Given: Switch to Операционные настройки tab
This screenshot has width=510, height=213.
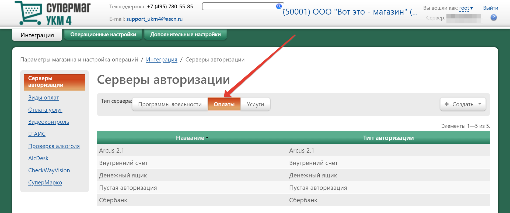Looking at the screenshot, I should click(103, 35).
